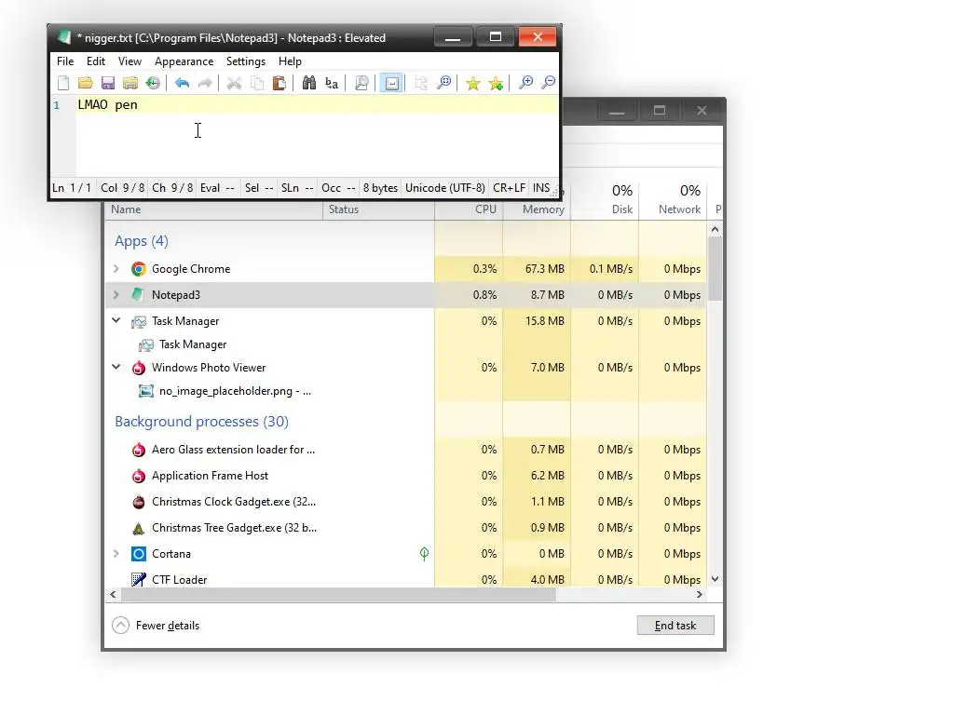
Task: Collapse the Windows Photo Viewer group
Action: click(x=116, y=367)
